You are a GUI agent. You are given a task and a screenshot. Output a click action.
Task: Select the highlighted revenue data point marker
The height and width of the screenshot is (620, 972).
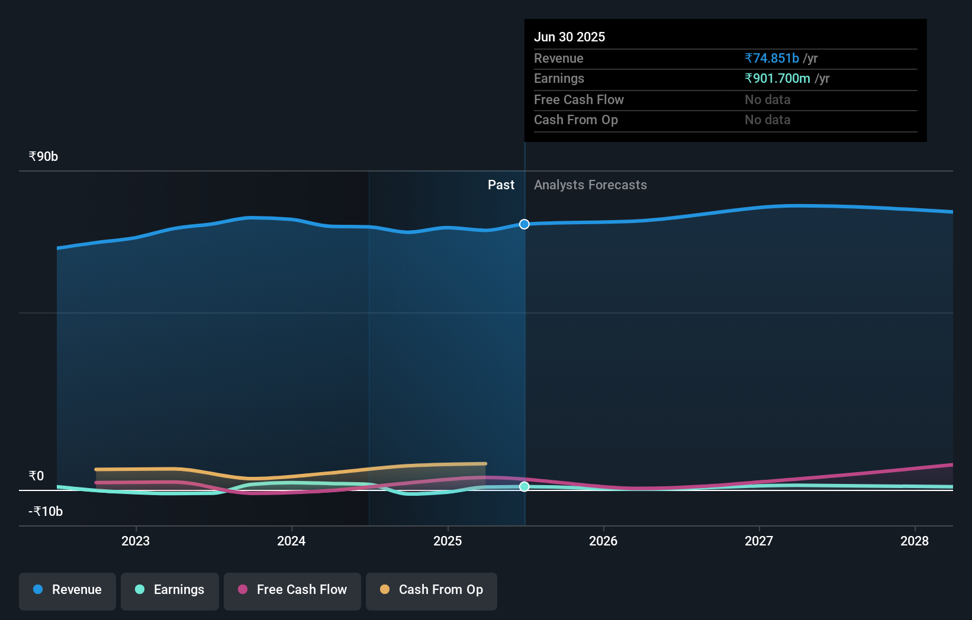[x=524, y=224]
